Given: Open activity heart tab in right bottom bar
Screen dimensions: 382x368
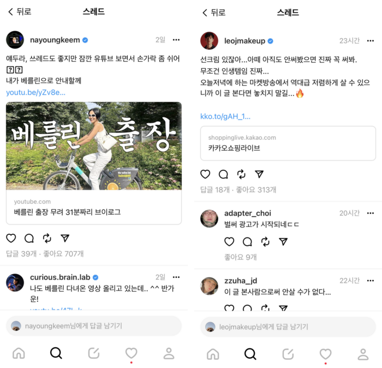Looking at the screenshot, I should pyautogui.click(x=325, y=354).
